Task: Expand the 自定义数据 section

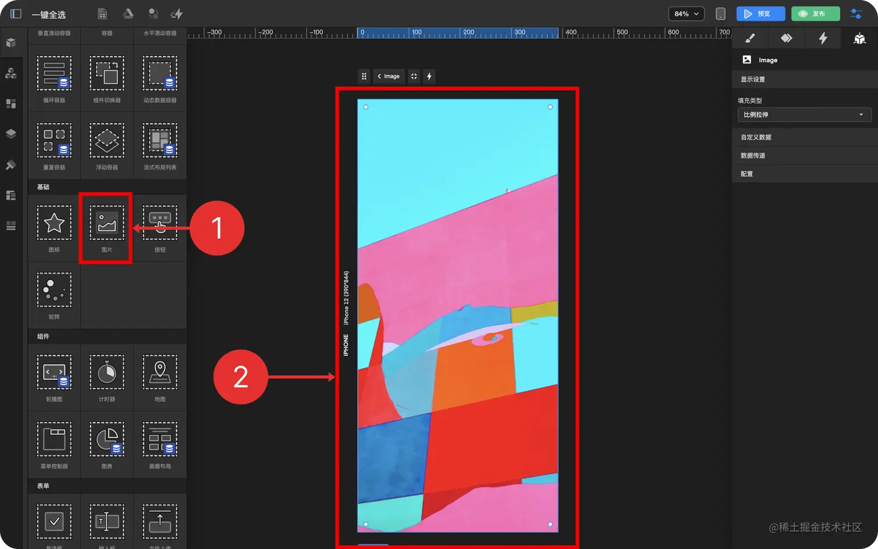Action: click(x=805, y=137)
